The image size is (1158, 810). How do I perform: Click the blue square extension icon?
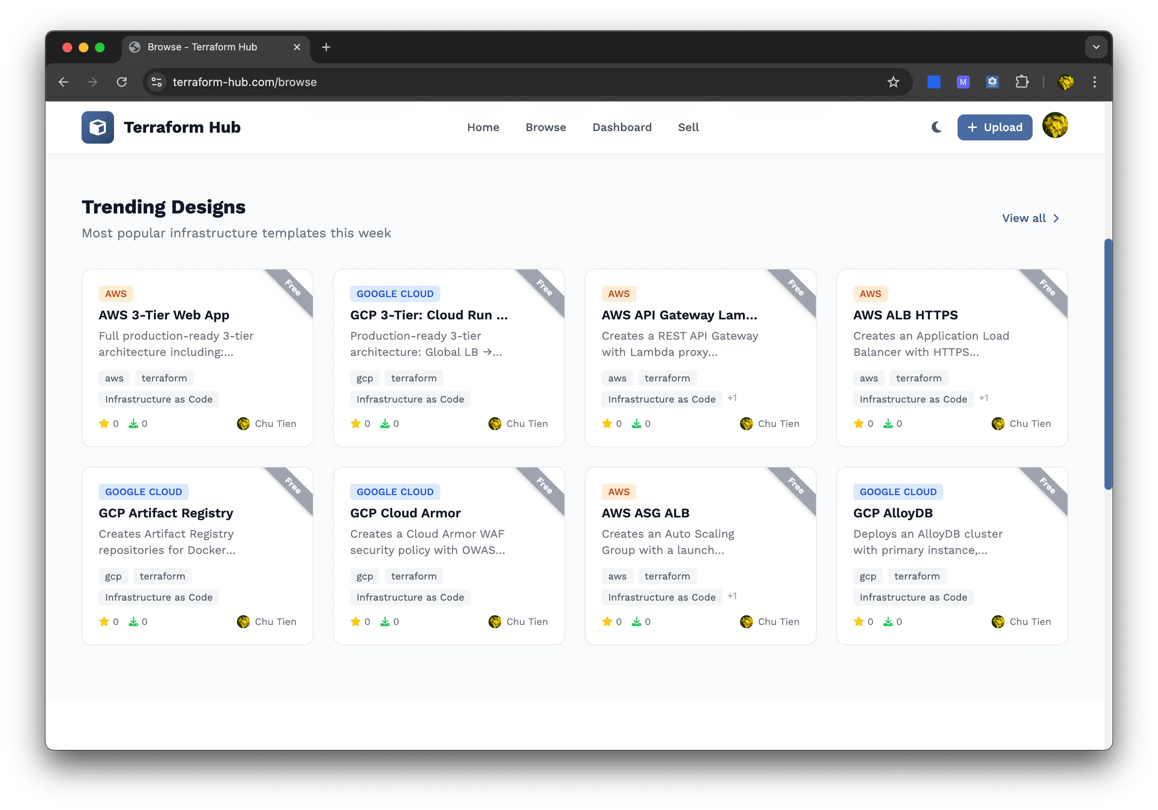click(x=934, y=82)
